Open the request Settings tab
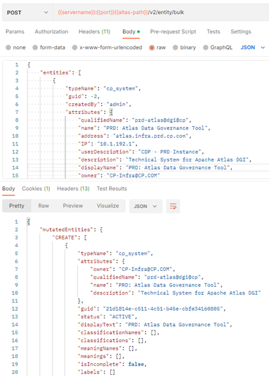The image size is (269, 376). pyautogui.click(x=241, y=31)
